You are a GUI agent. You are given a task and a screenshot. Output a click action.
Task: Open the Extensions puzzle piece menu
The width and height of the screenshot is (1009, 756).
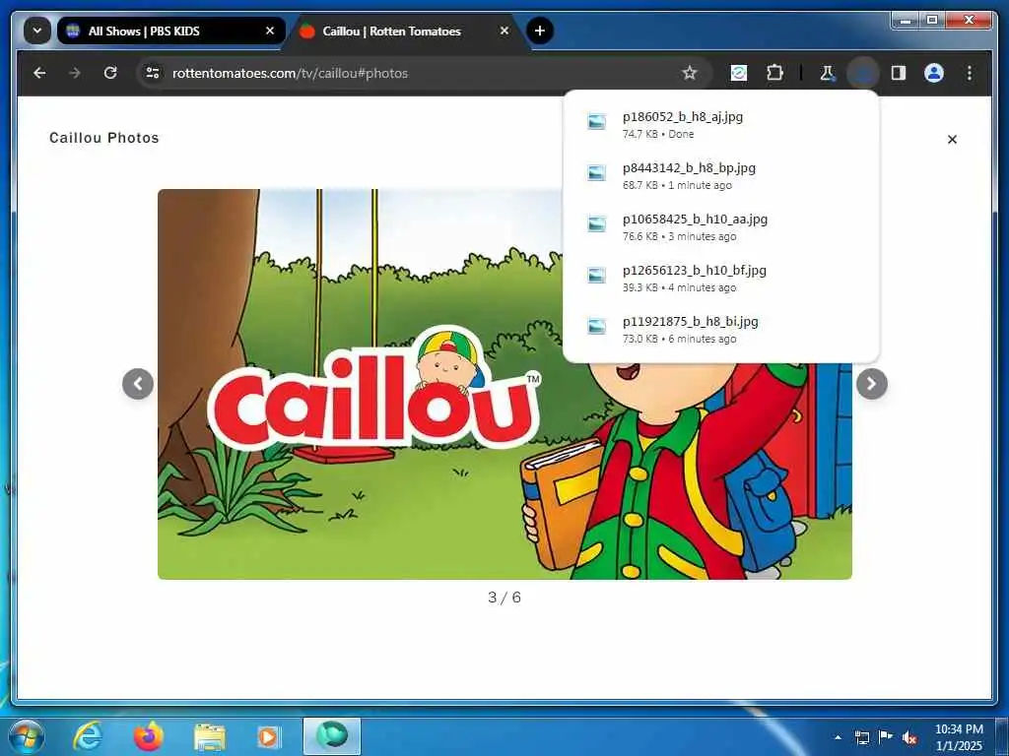point(774,73)
